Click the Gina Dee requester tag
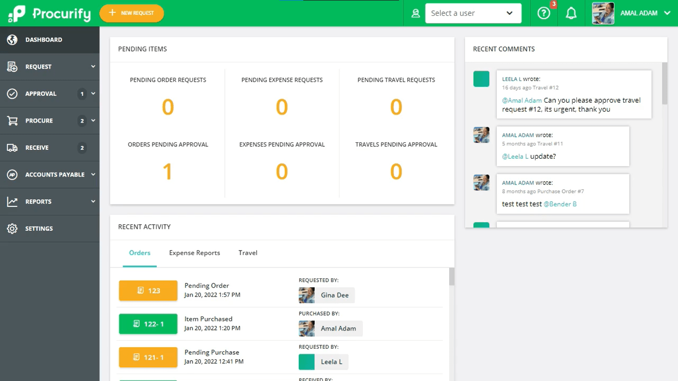This screenshot has width=678, height=381. [327, 295]
